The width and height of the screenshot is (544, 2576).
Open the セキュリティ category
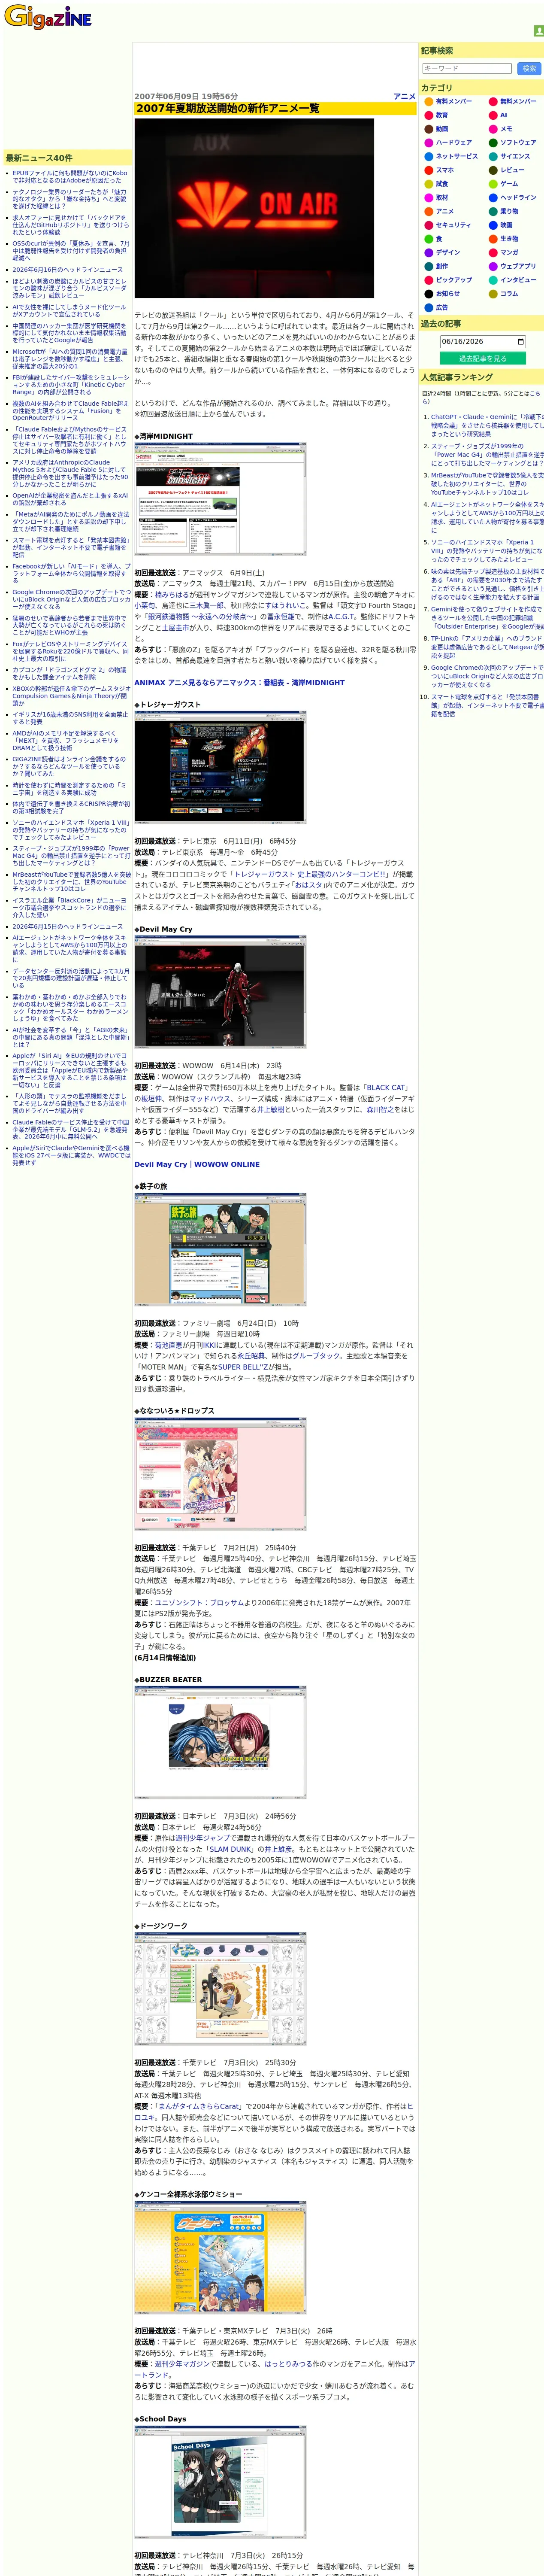(x=454, y=225)
